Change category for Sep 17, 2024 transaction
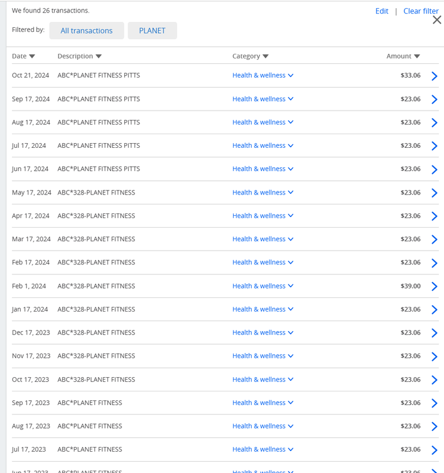444x473 pixels. coord(262,99)
